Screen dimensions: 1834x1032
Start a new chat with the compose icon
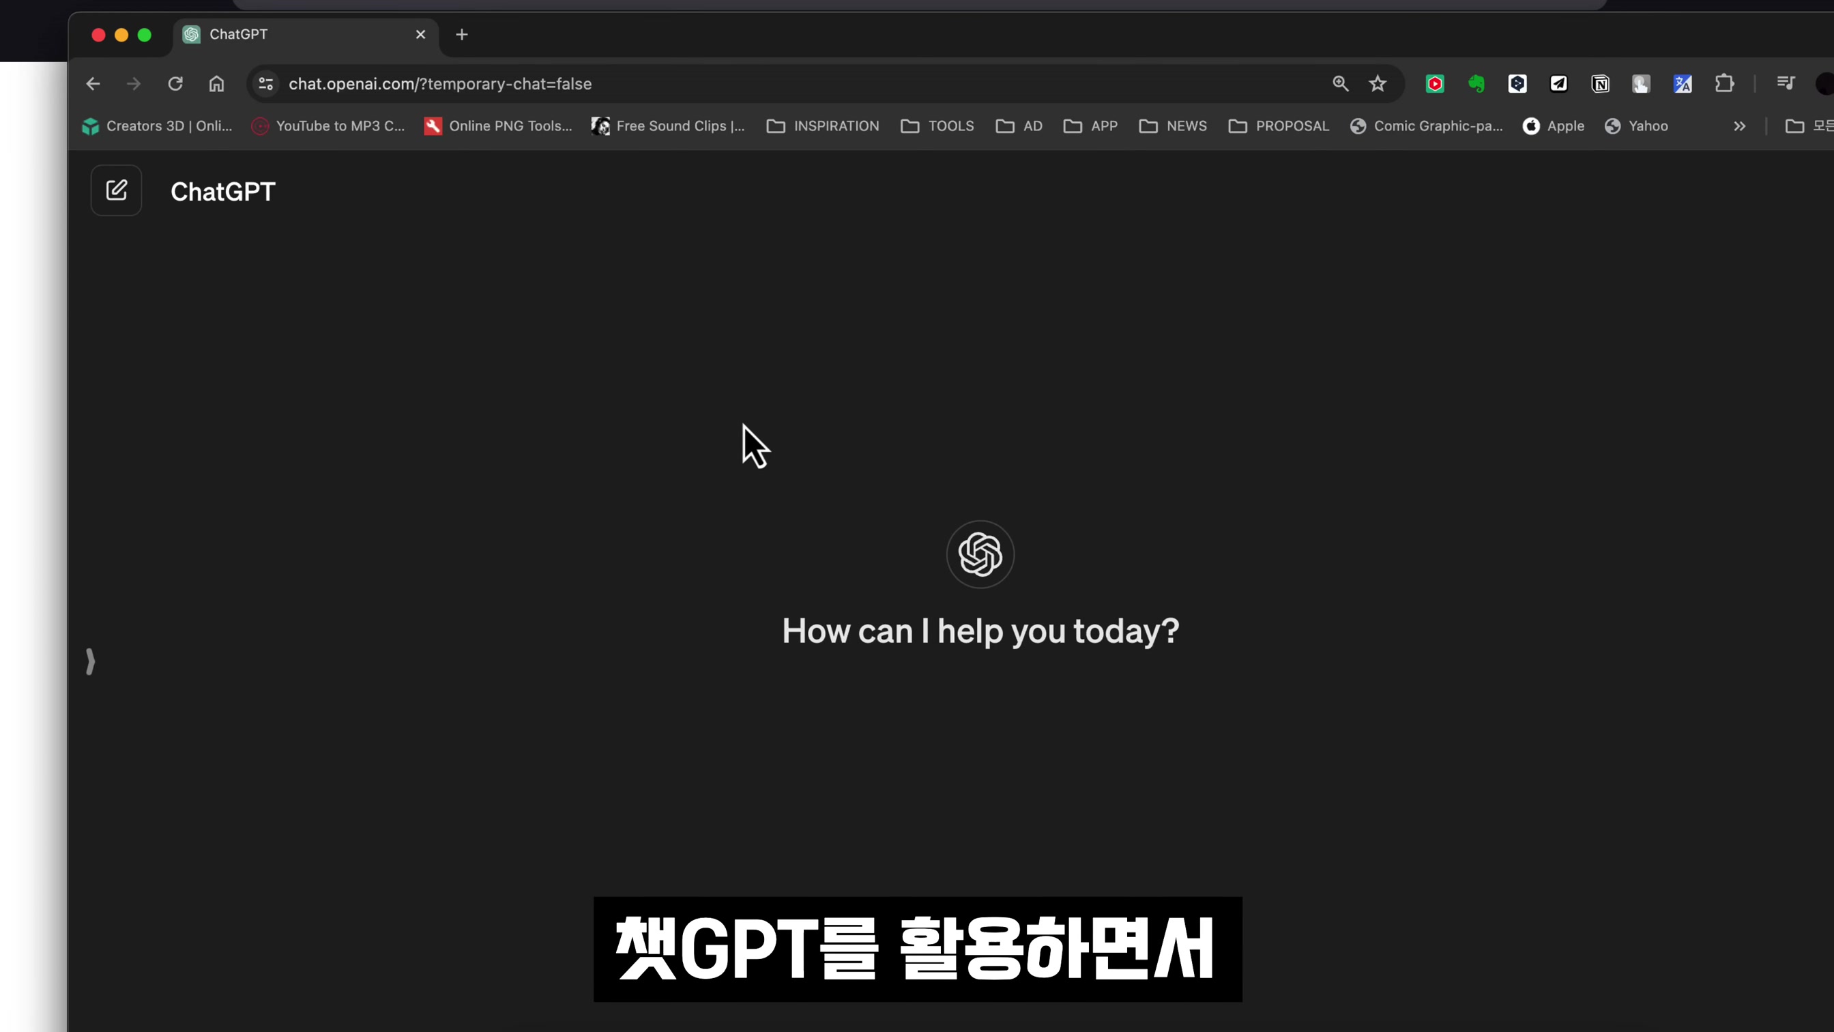point(116,190)
